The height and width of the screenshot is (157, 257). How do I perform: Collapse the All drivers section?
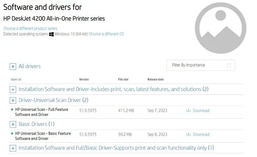[x=13, y=67]
